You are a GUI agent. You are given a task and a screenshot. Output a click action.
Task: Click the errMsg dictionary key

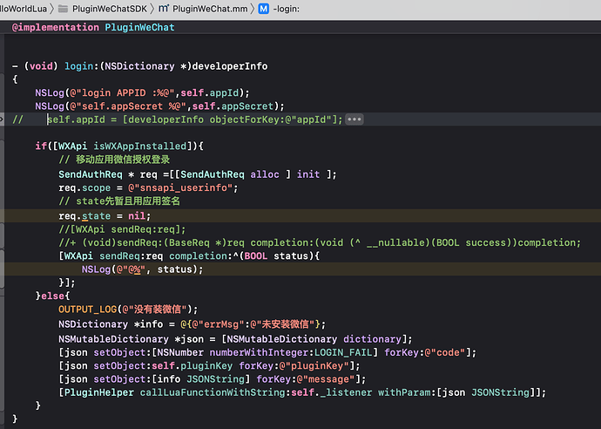[218, 324]
